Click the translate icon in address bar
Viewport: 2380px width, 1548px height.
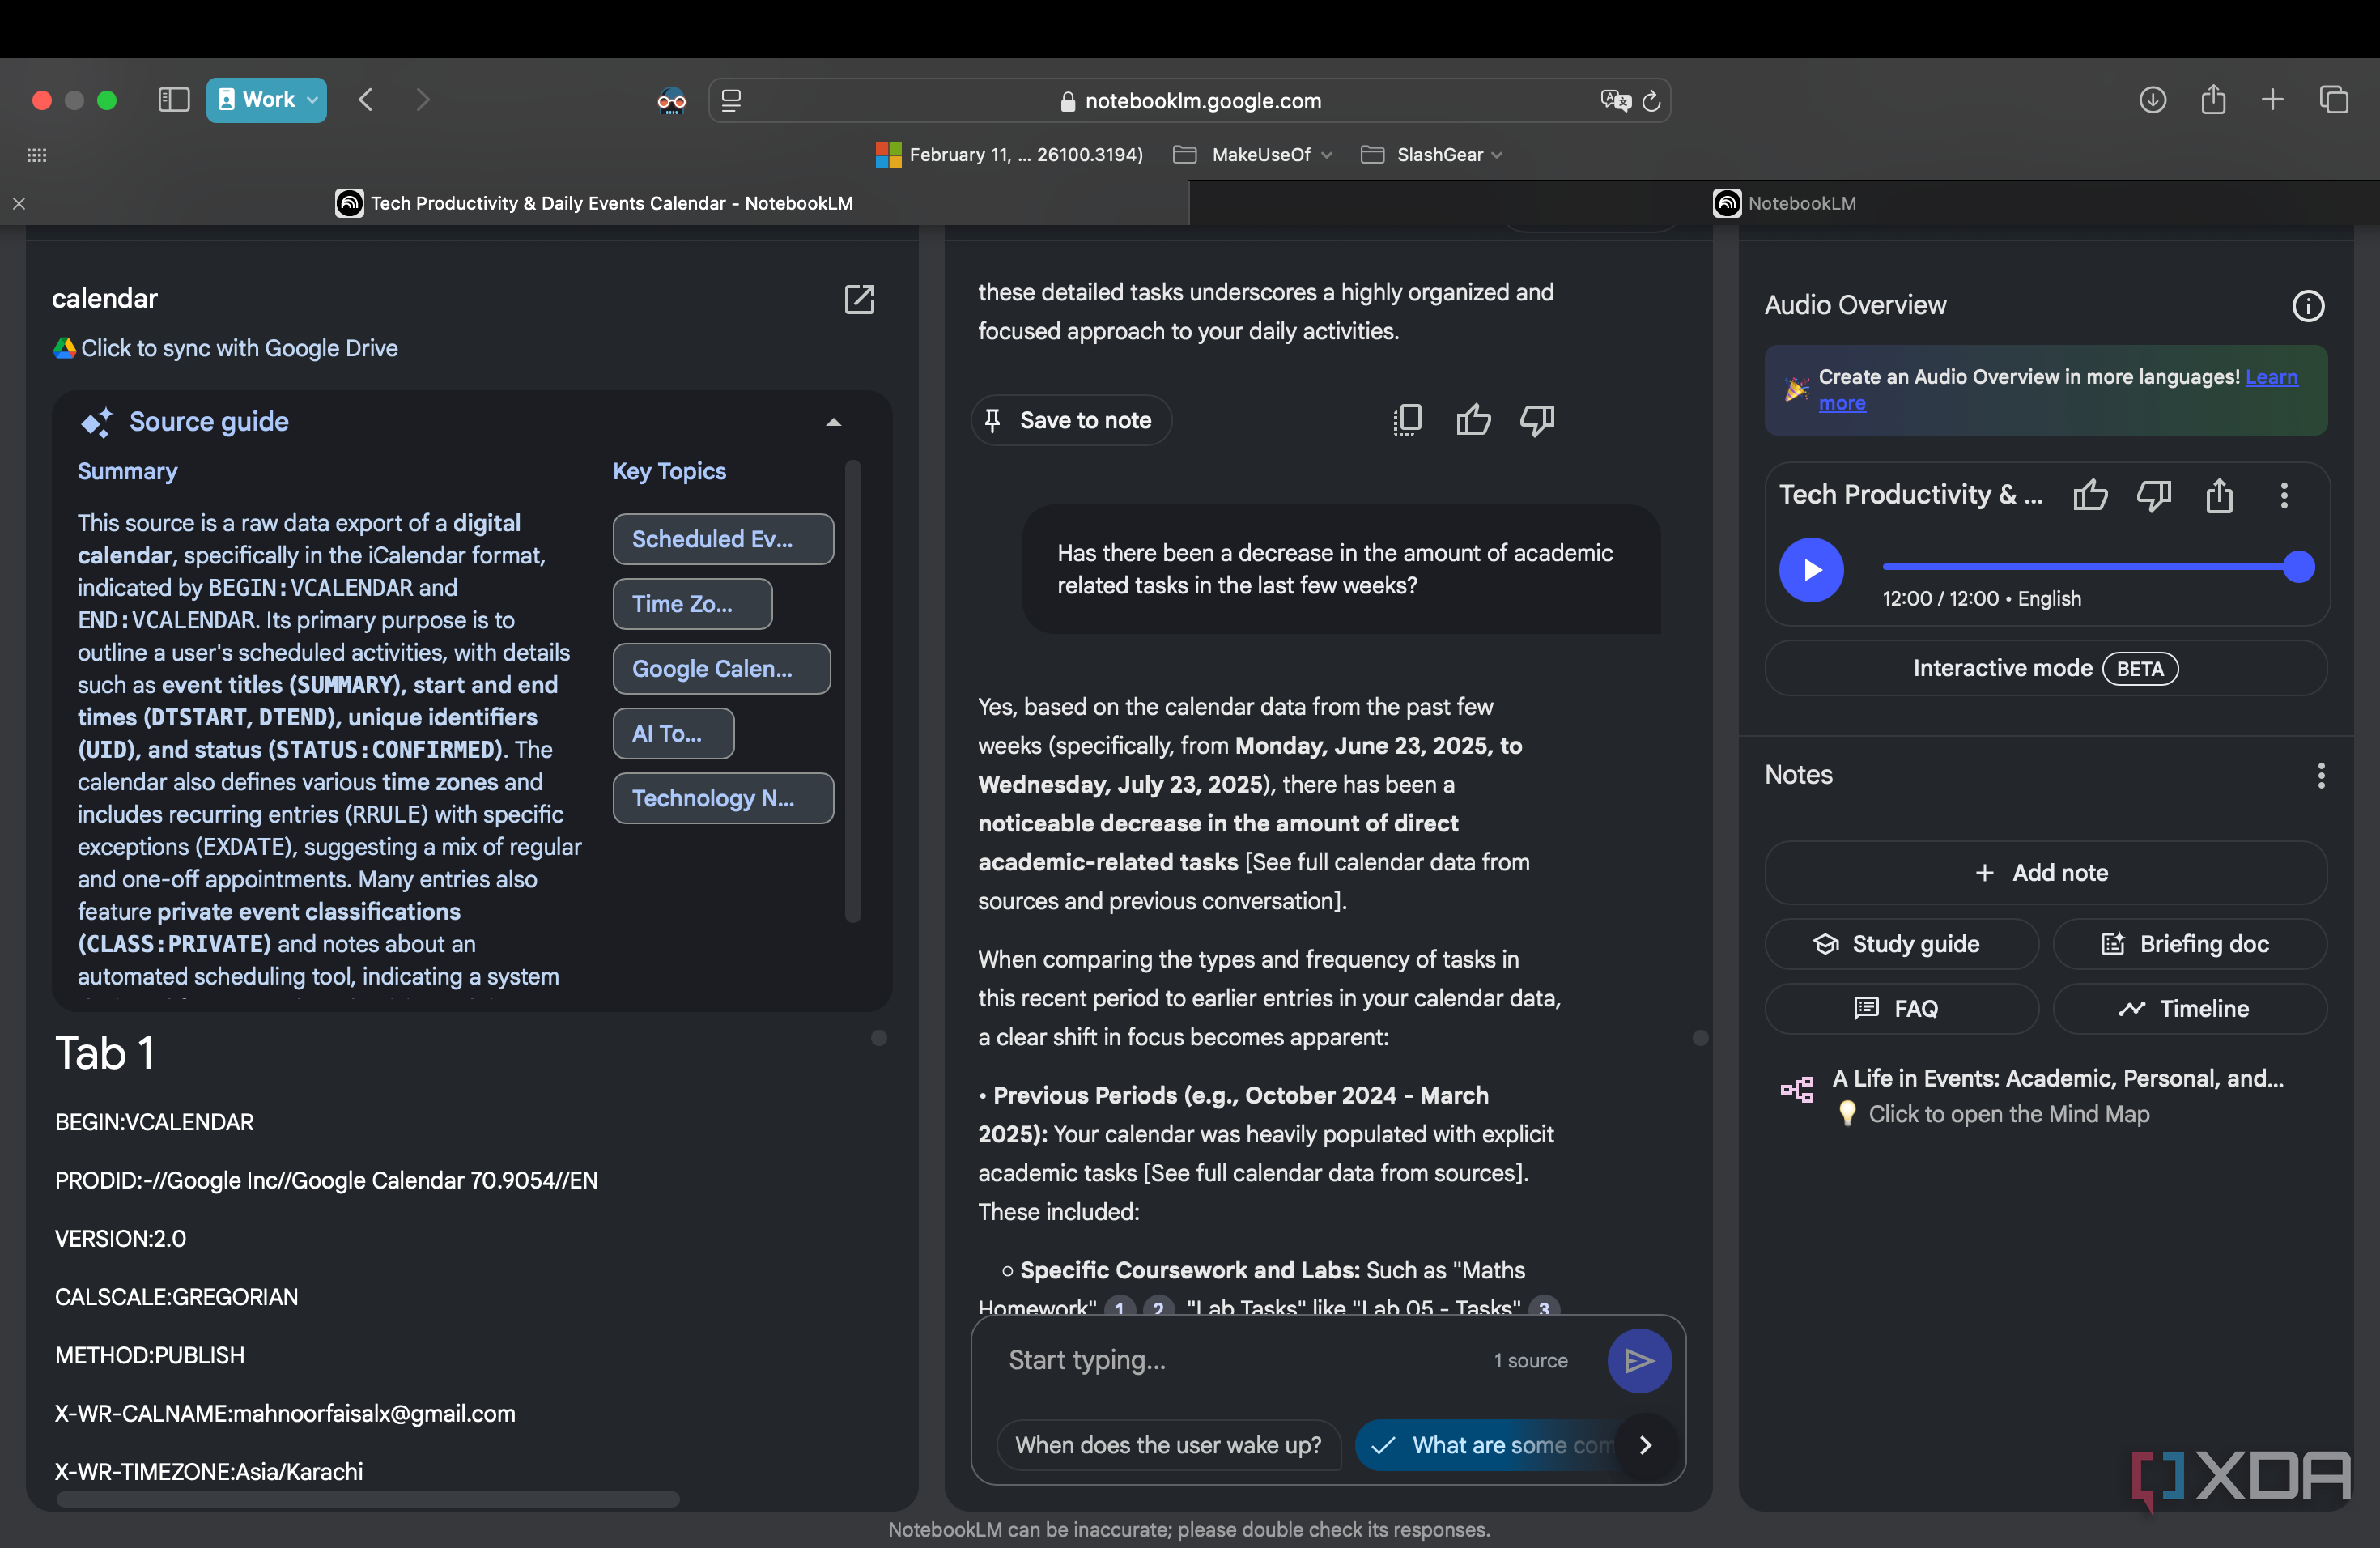coord(1615,101)
